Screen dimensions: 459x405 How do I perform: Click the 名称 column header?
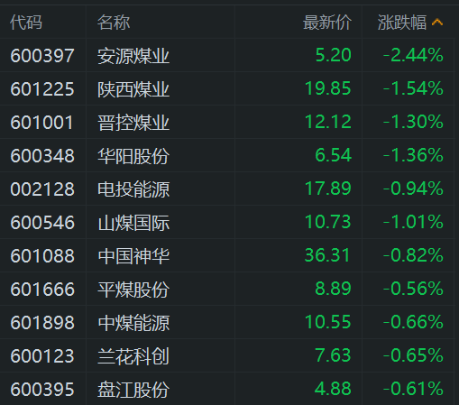point(114,23)
